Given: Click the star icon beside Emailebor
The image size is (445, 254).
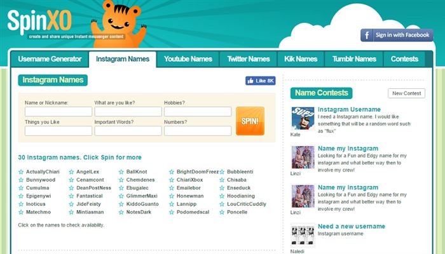Looking at the screenshot, I should click(172, 188).
